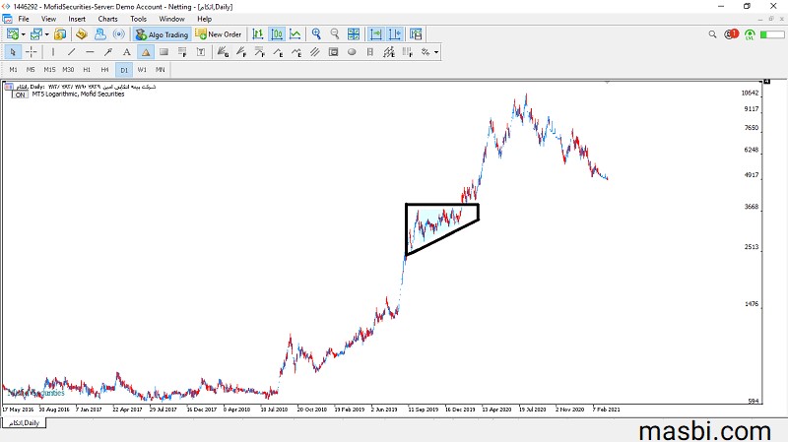Click the green connection status bar

(771, 34)
